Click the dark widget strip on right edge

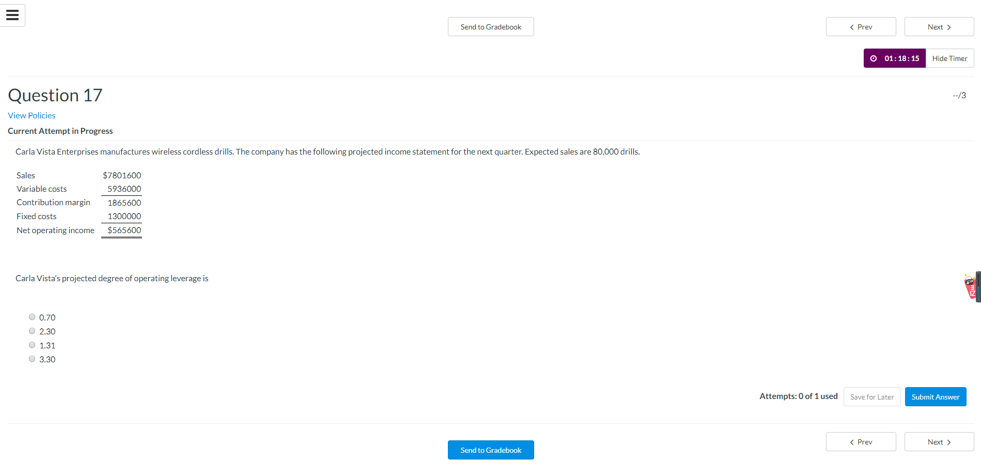click(x=978, y=287)
